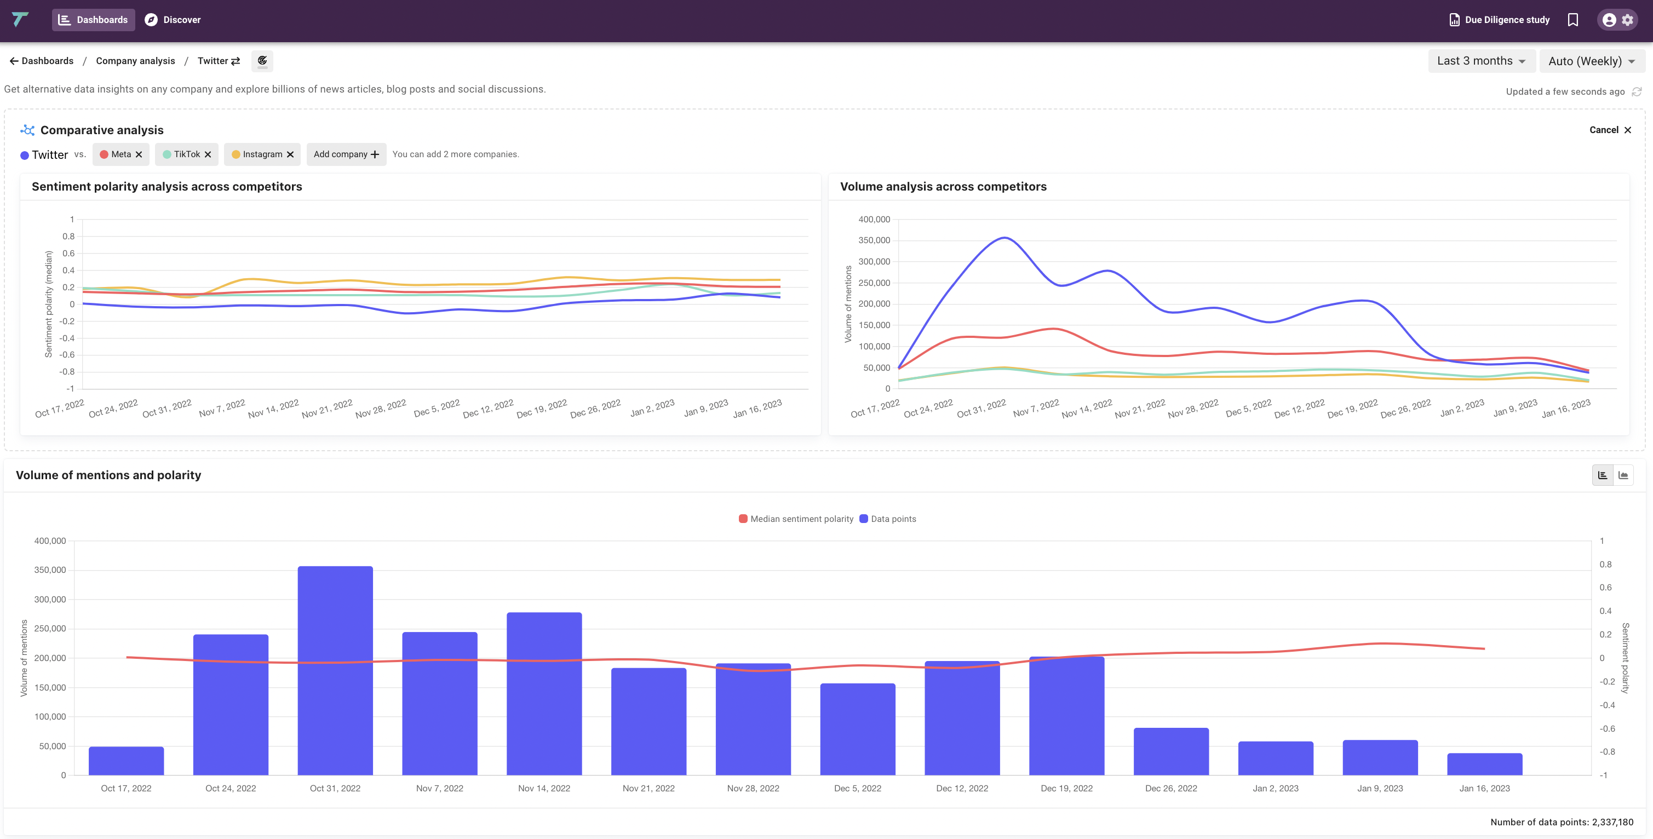Viewport: 1653px width, 839px height.
Task: Click Company analysis breadcrumb
Action: coord(135,61)
